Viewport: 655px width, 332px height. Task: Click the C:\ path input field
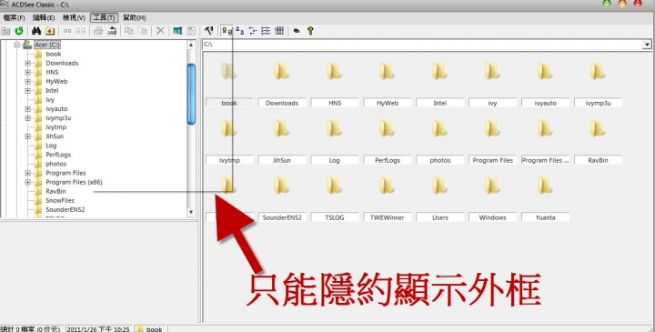point(422,45)
